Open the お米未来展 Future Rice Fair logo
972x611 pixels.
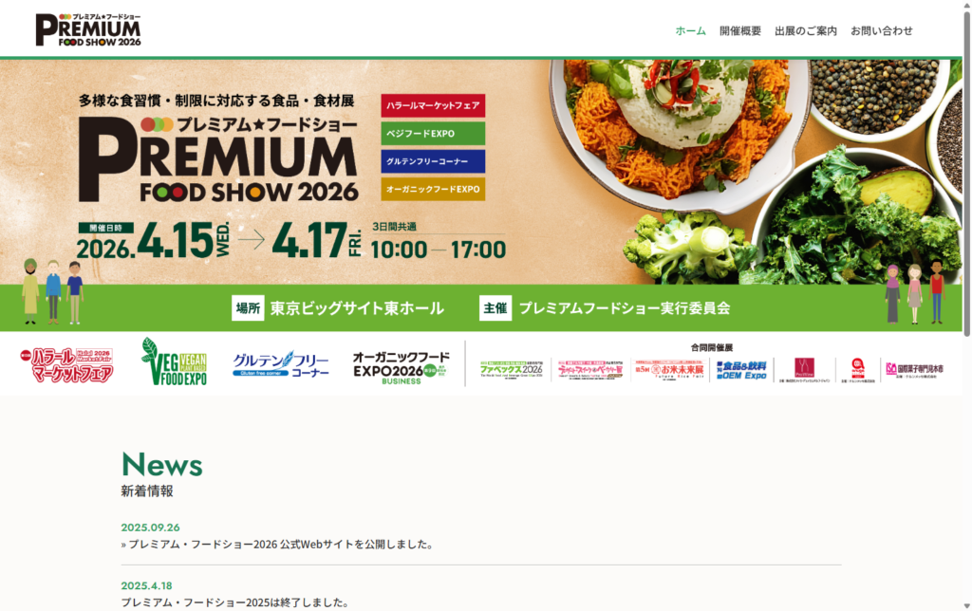click(669, 369)
